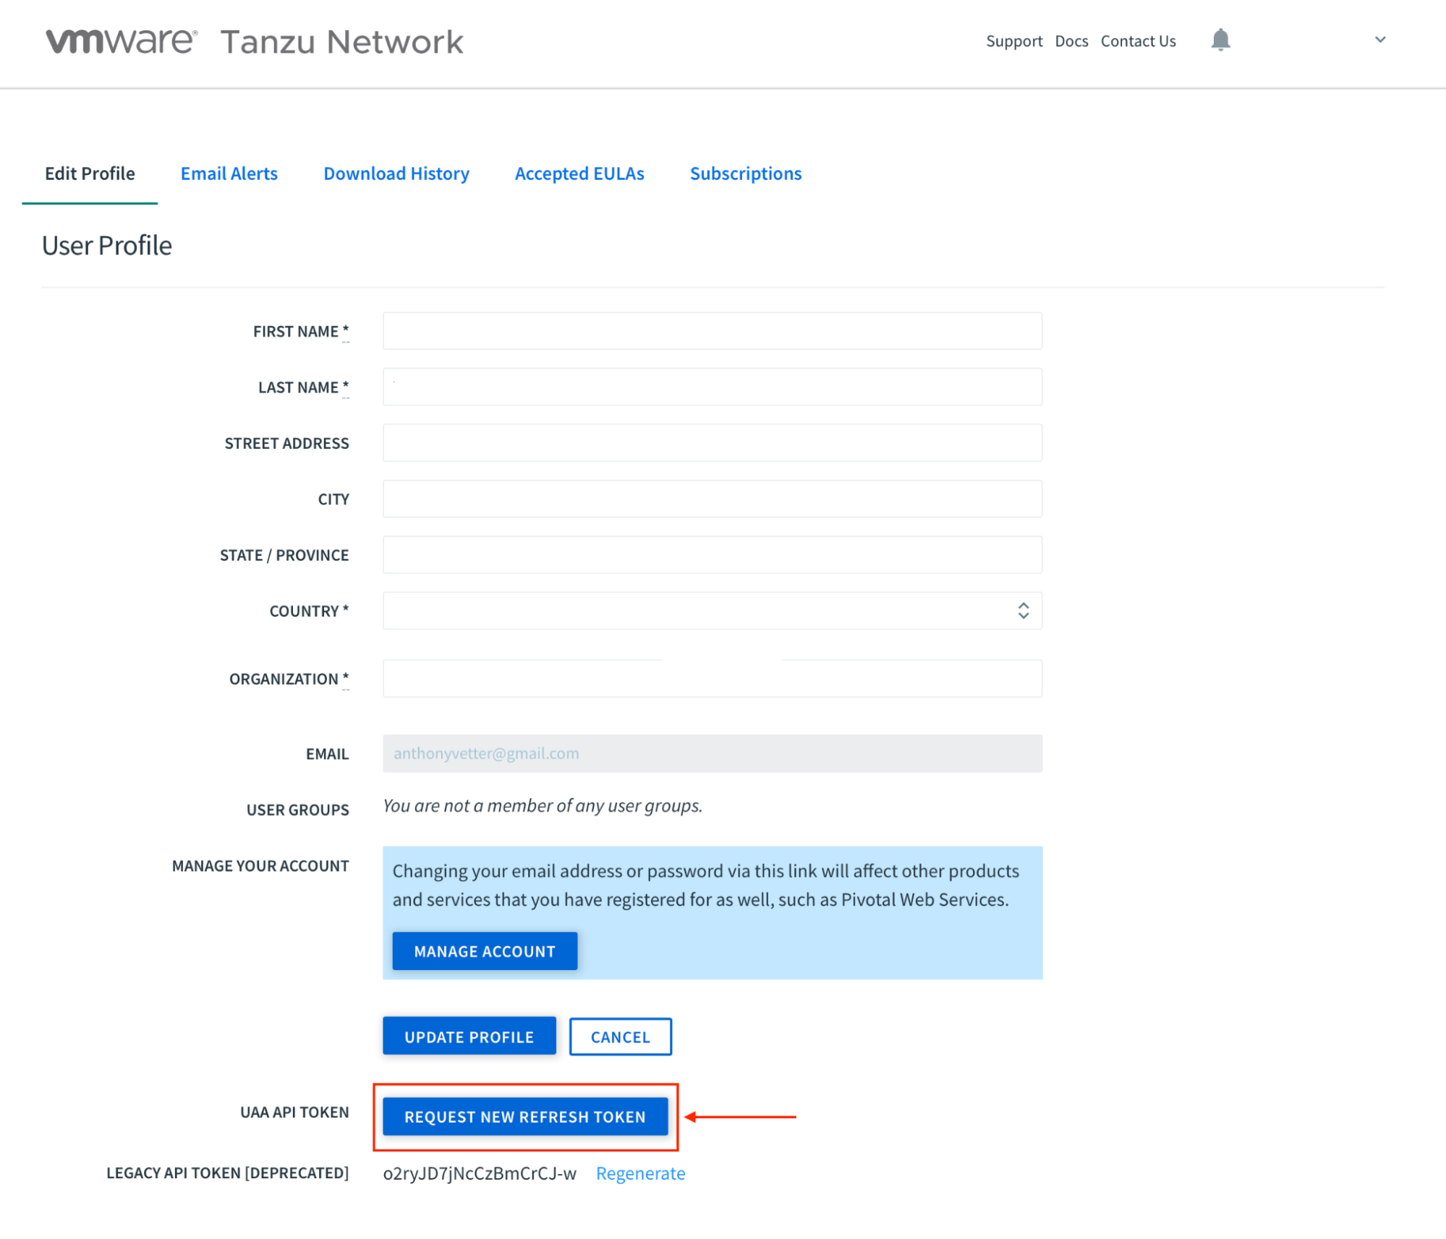Click the CANCEL button
This screenshot has width=1446, height=1239.
coord(621,1036)
